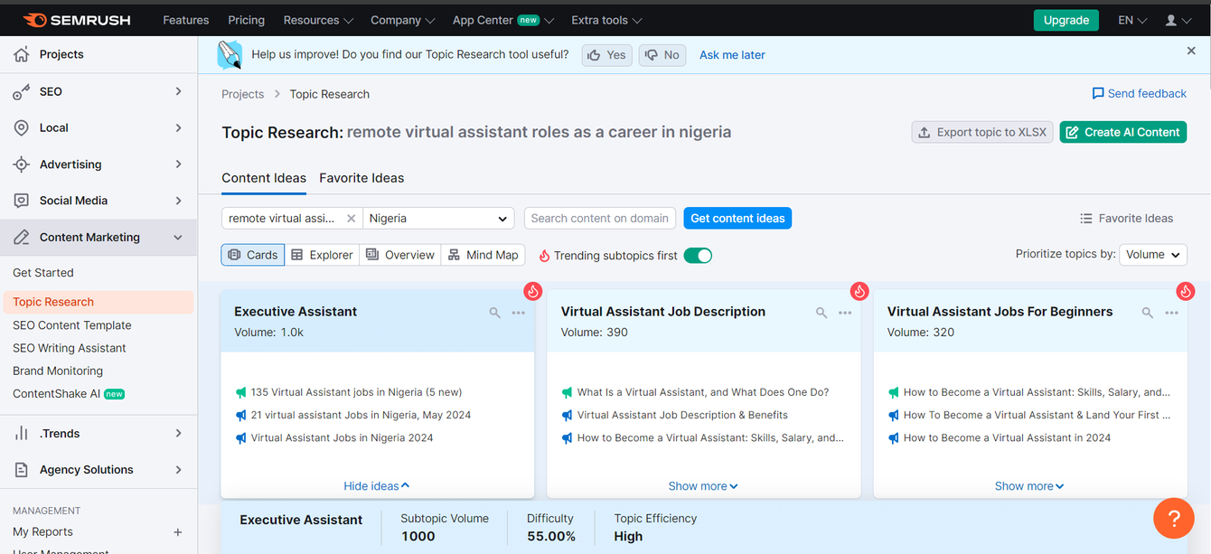Collapse the Content Marketing sidebar section
This screenshot has height=554, width=1211.
178,238
